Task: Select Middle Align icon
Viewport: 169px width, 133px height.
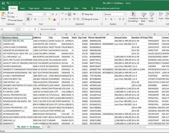Action: coord(66,14)
